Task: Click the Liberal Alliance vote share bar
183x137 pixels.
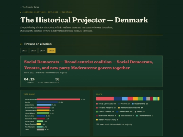Action: [43, 113]
